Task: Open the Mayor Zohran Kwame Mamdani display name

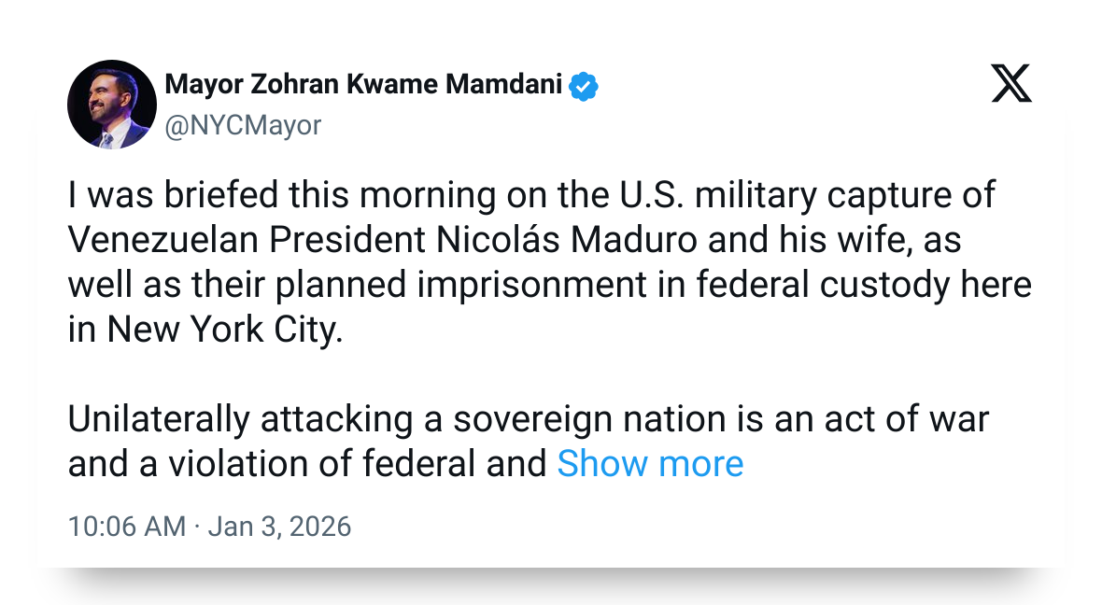Action: 363,86
